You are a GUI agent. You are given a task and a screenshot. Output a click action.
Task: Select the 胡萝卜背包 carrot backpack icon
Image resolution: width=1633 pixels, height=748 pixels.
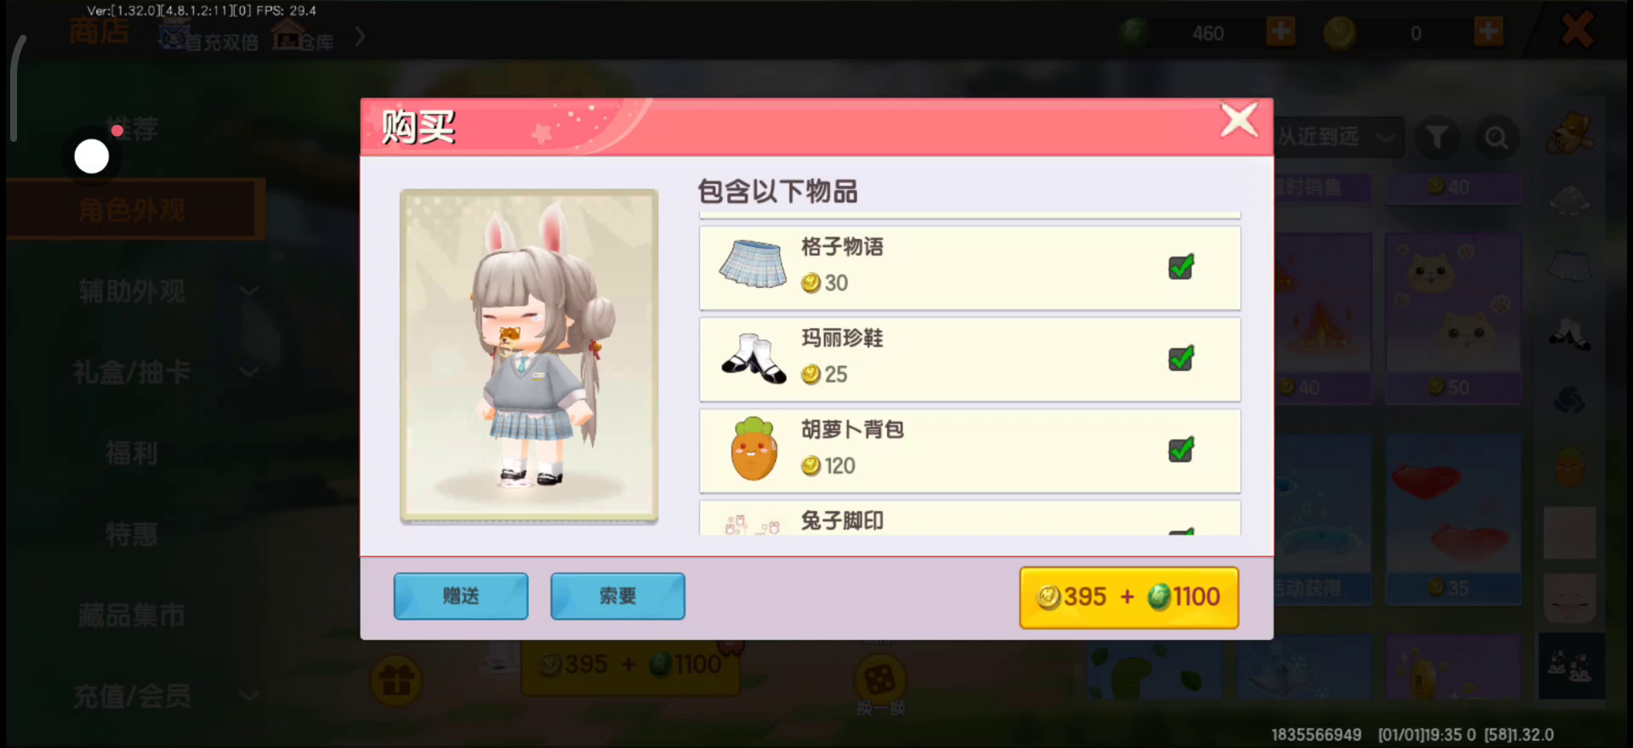754,449
